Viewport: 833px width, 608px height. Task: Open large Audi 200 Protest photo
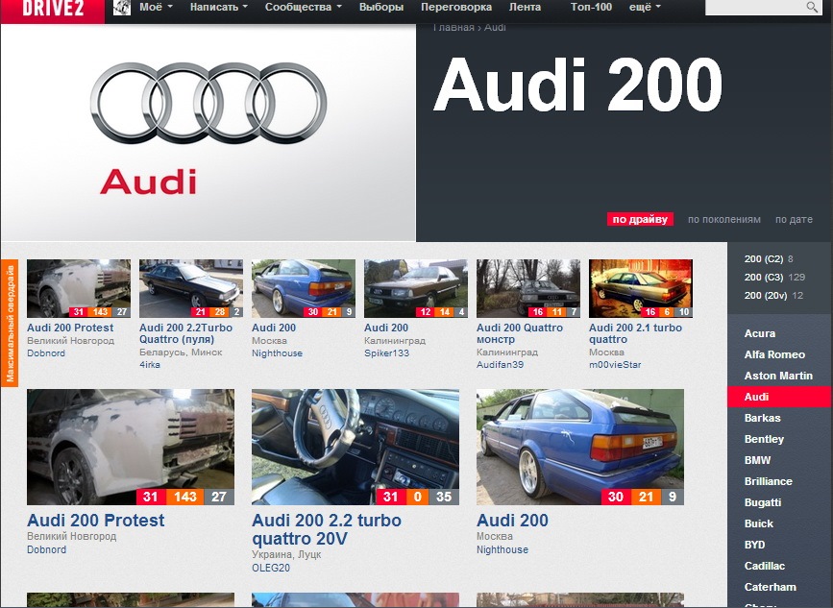[x=131, y=447]
